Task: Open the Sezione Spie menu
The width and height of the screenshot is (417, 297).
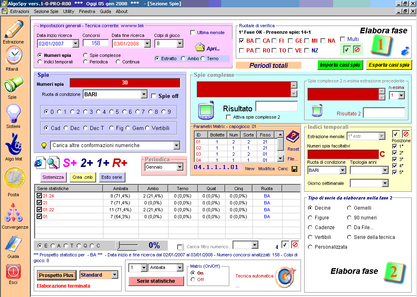Action: tap(46, 11)
